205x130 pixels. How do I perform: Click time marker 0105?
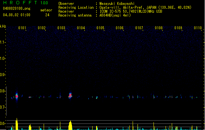(x=100, y=28)
